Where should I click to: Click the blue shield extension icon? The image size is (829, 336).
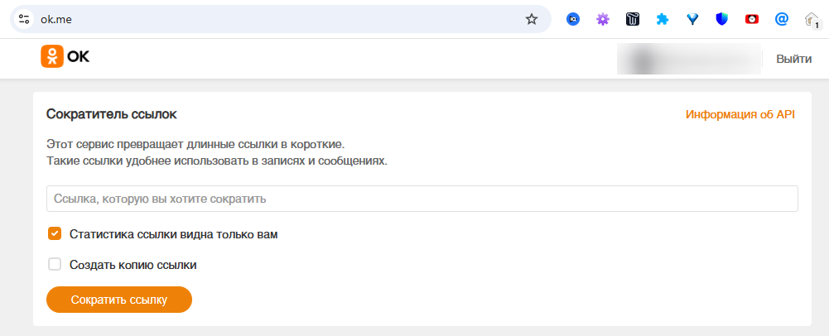722,19
